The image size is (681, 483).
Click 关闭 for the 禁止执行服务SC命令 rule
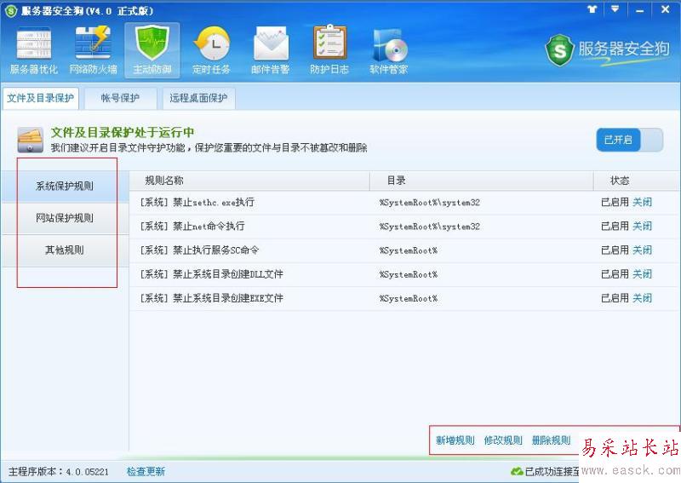click(x=642, y=250)
